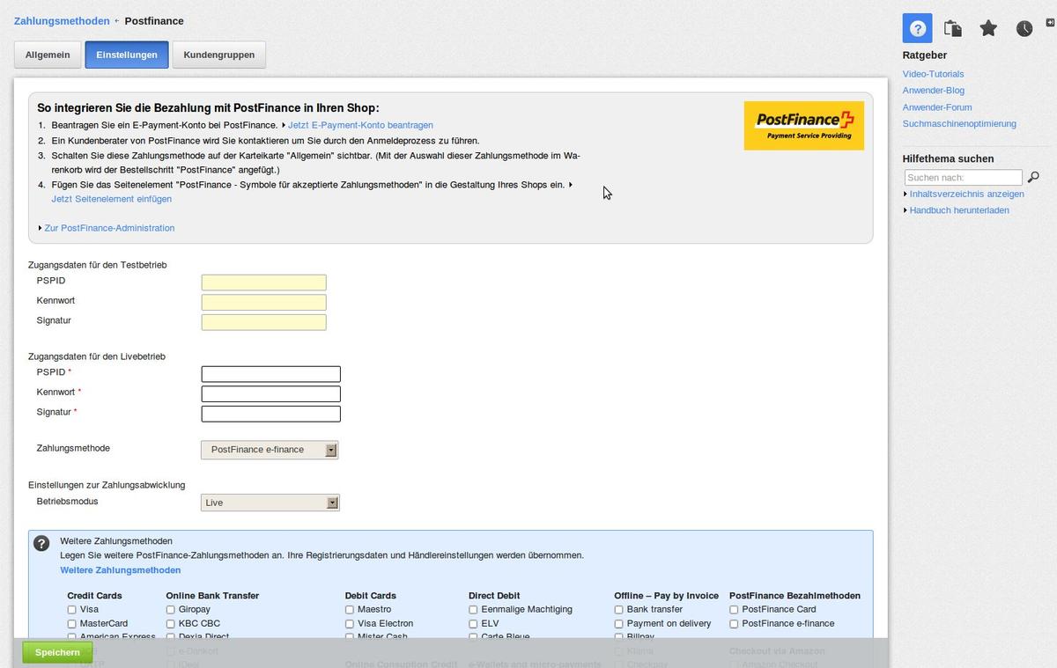
Task: Click the PostFinance Bezahlmethoden heading
Action: point(795,596)
